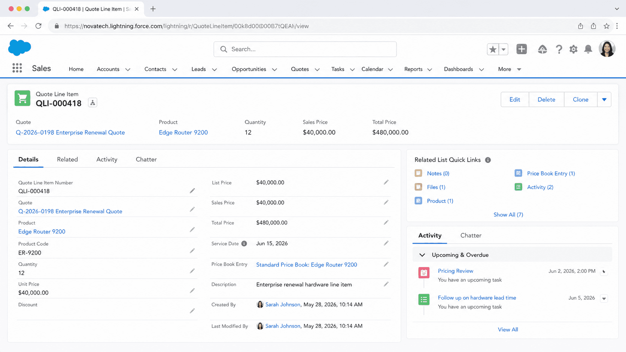The height and width of the screenshot is (352, 626).
Task: Click Show All (7) link
Action: click(508, 214)
